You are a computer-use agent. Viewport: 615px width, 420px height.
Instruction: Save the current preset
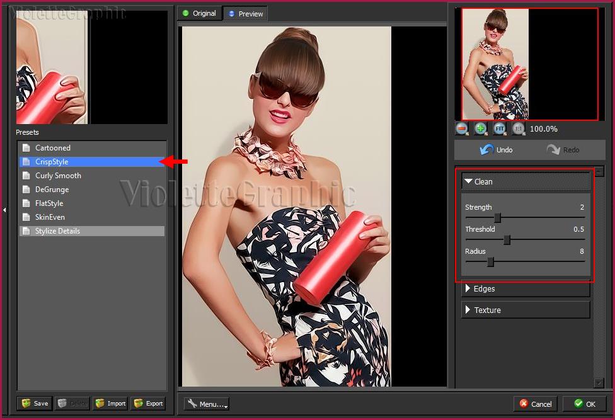34,404
